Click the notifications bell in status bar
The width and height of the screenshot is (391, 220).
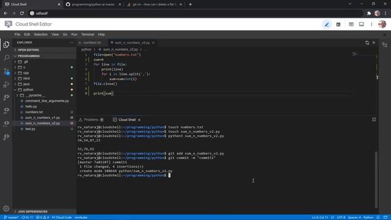click(x=378, y=218)
